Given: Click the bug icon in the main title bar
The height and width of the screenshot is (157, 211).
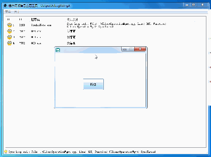Looking at the screenshot, I should click(x=5, y=5).
